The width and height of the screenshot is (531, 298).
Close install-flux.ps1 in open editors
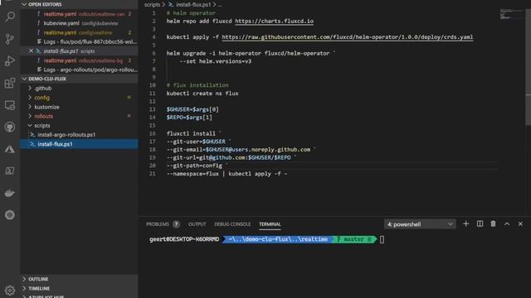click(x=31, y=51)
